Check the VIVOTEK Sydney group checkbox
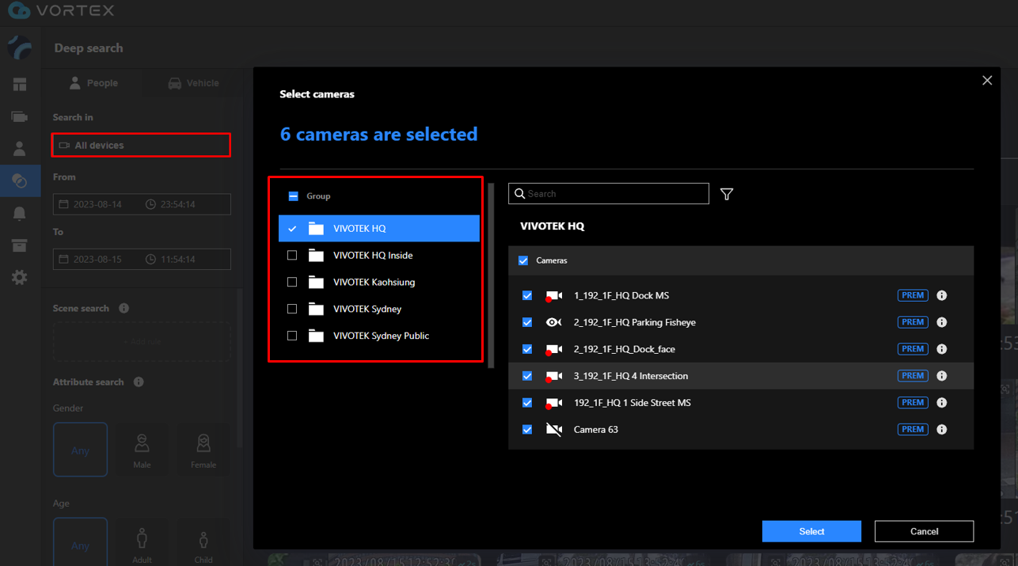Image resolution: width=1018 pixels, height=566 pixels. click(292, 309)
